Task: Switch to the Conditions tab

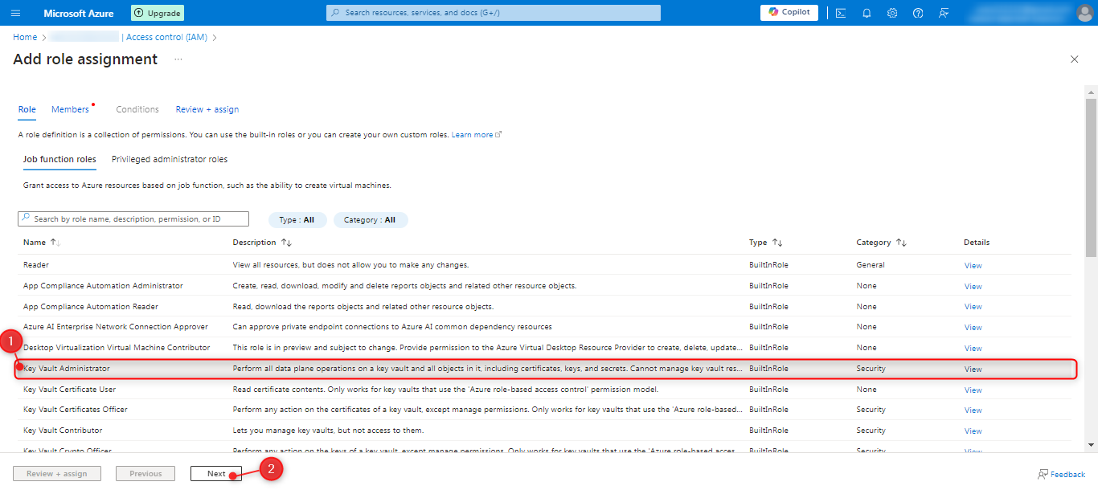Action: [137, 109]
